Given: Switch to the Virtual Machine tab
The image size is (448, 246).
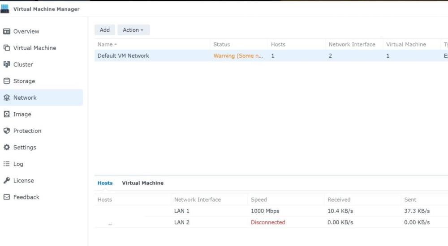Looking at the screenshot, I should coord(142,183).
